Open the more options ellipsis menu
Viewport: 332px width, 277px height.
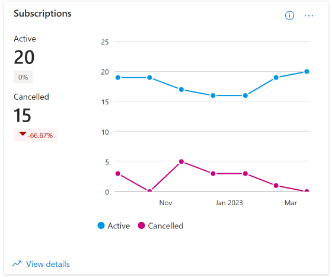pyautogui.click(x=309, y=15)
